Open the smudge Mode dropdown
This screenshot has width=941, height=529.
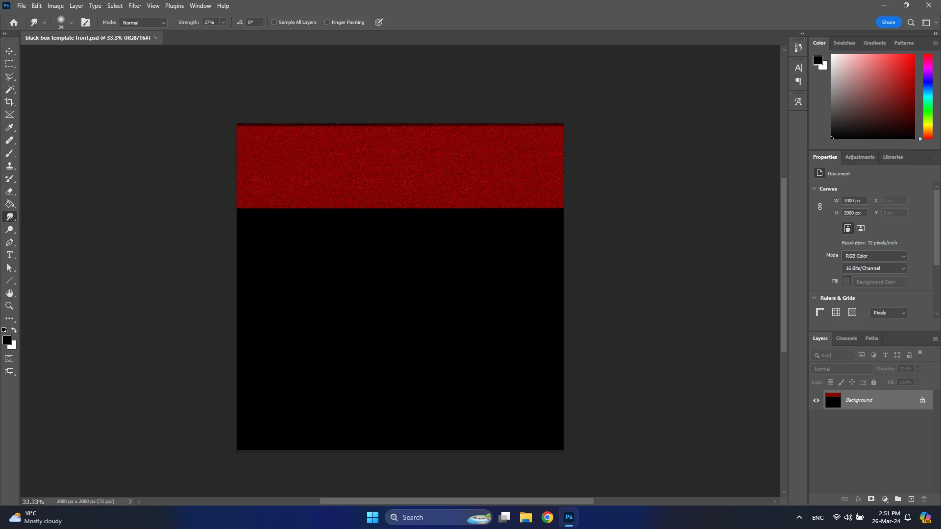tap(143, 23)
